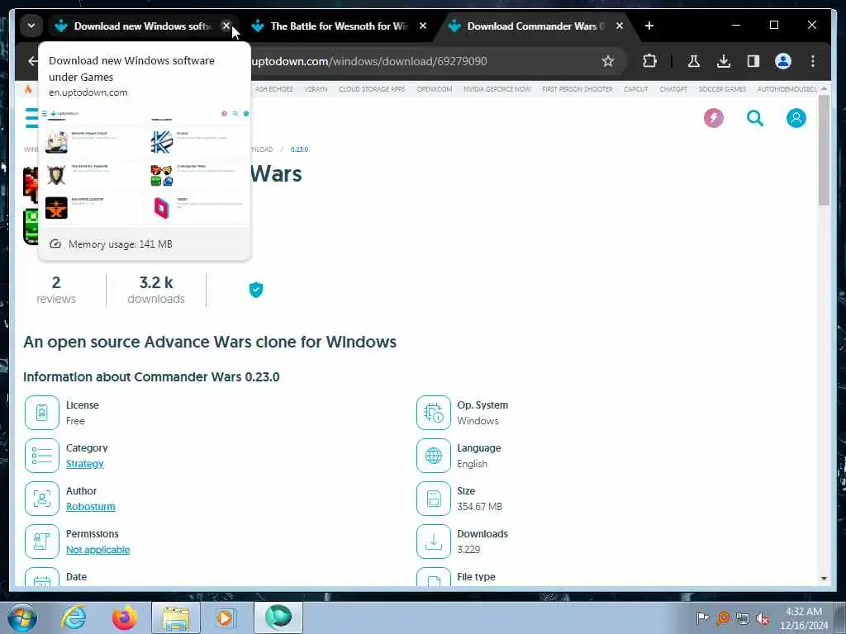Open the Chrome profile avatar
This screenshot has width=846, height=634.
pyautogui.click(x=783, y=61)
